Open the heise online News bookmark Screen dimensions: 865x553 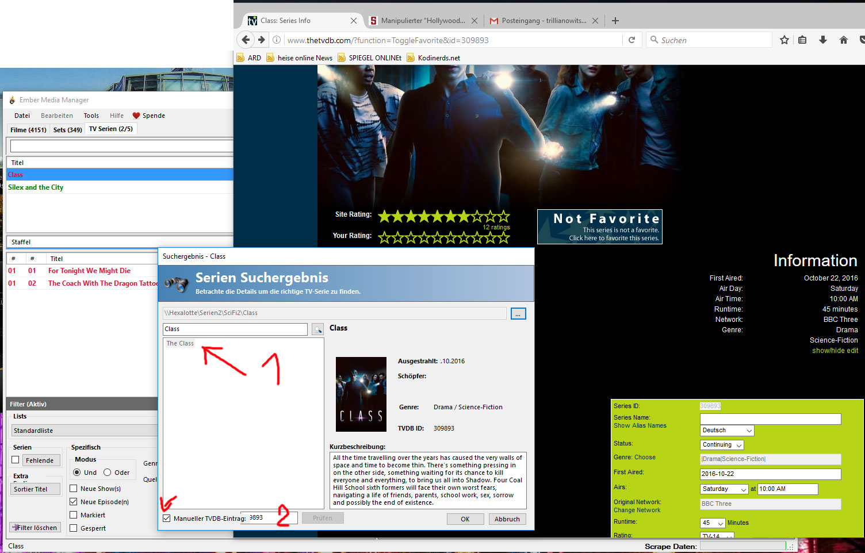(x=299, y=57)
